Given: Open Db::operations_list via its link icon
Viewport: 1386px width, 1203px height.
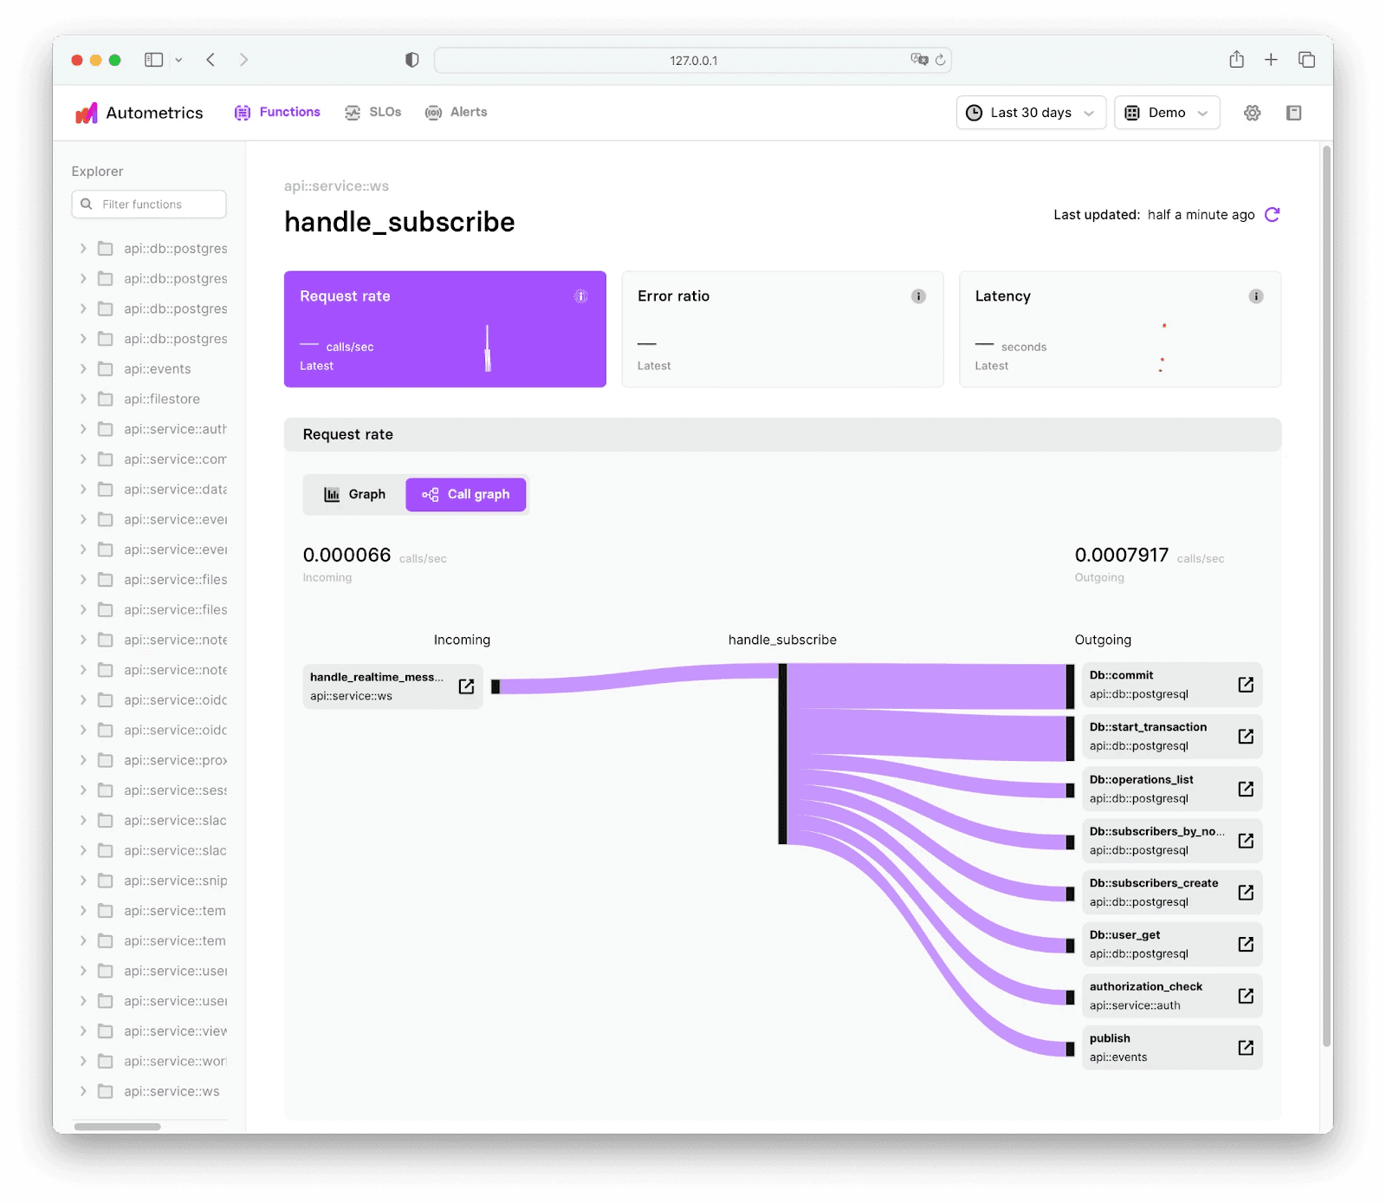Looking at the screenshot, I should 1246,789.
